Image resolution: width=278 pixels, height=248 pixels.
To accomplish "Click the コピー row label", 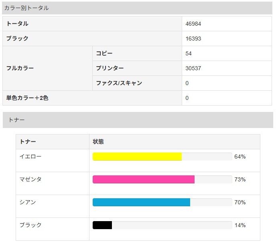I will pyautogui.click(x=104, y=53).
